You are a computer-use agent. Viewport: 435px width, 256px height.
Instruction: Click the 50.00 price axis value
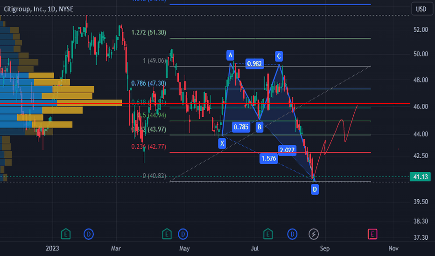421,54
